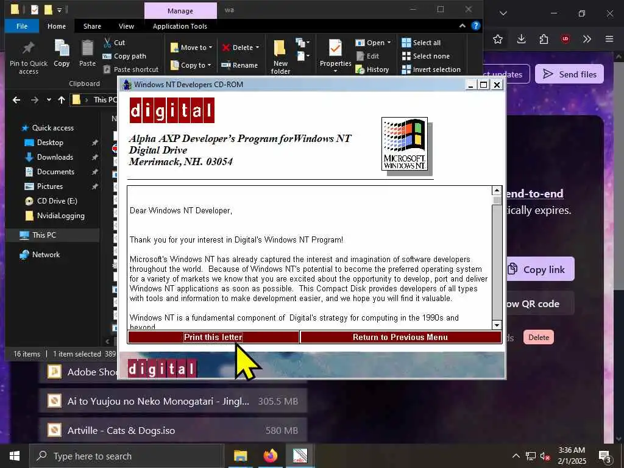Open Windows Start menu
The image size is (624, 468).
[15, 456]
